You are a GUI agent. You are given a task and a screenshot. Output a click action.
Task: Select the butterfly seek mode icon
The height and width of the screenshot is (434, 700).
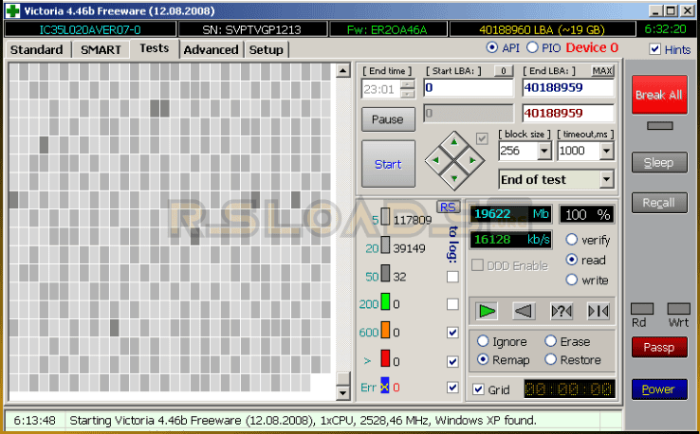point(598,311)
